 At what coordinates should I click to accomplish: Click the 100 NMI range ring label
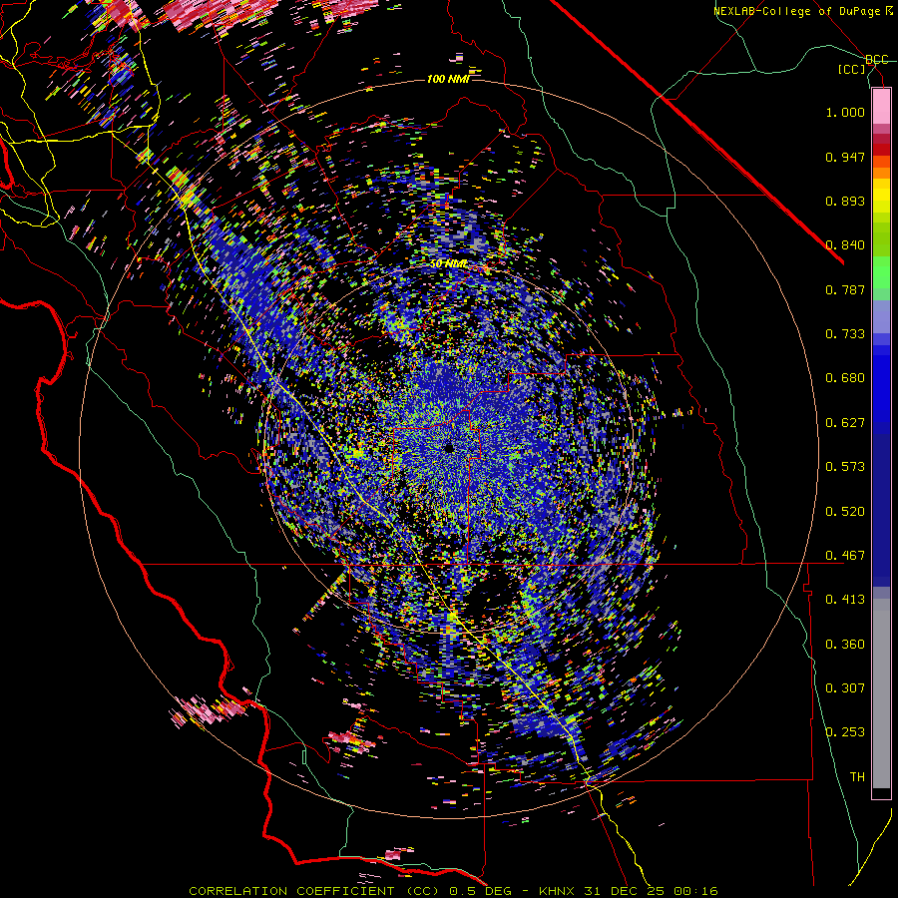coord(448,79)
